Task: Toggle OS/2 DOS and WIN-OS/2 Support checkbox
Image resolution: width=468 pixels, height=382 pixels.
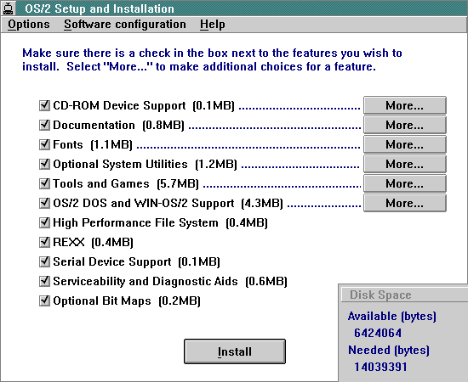Action: [x=44, y=203]
